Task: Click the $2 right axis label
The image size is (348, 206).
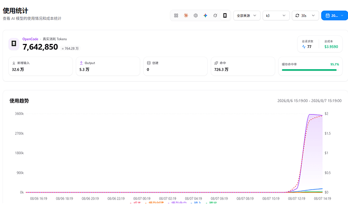Action: 326,114
